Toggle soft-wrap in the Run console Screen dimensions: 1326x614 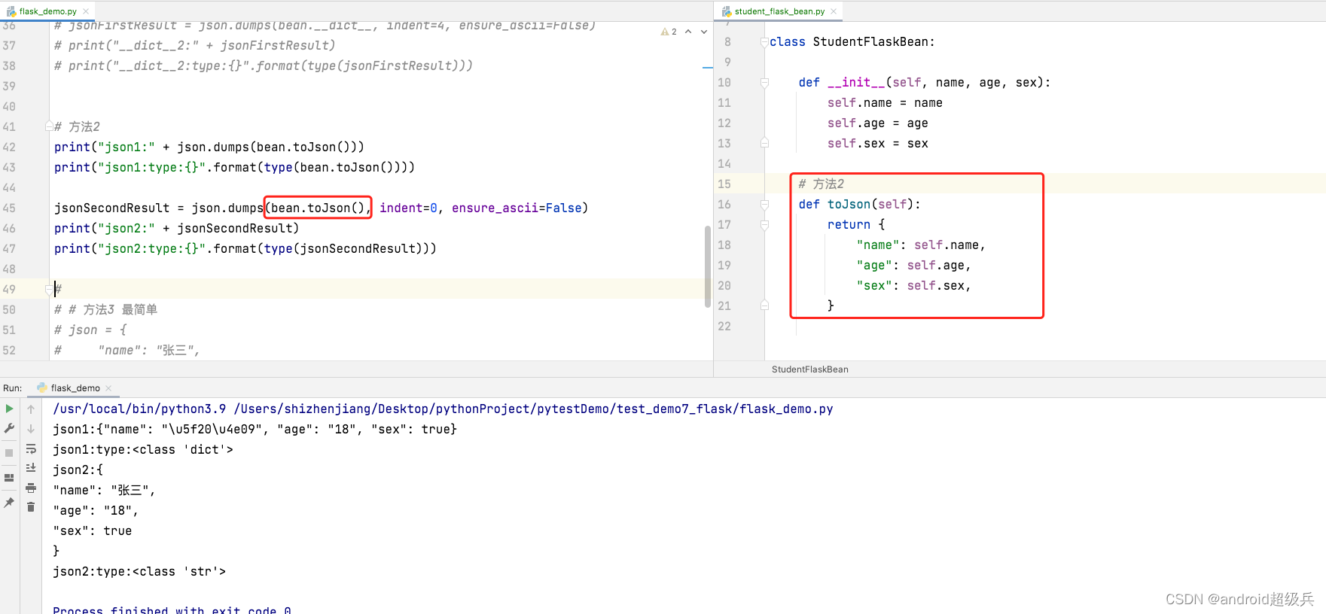point(31,448)
